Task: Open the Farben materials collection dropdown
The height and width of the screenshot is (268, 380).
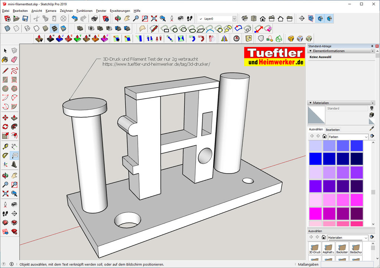Action: 366,137
